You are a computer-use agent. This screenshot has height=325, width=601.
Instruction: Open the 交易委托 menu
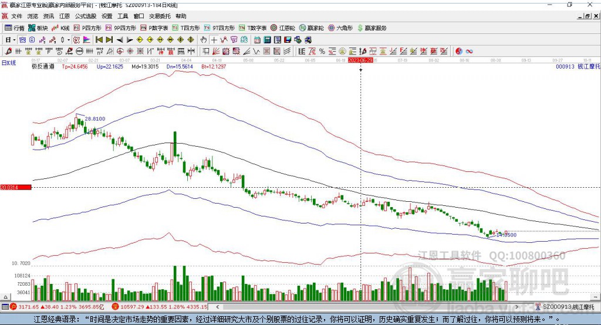(x=160, y=16)
